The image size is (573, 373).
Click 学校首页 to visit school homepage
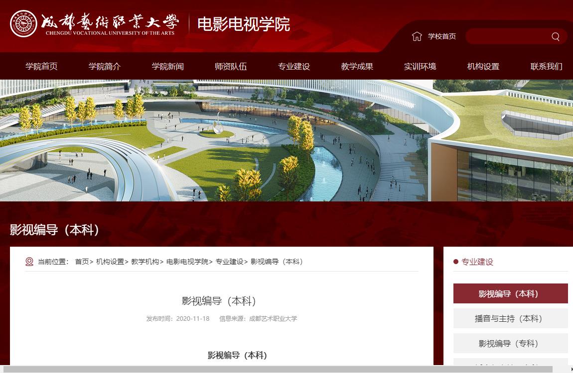[440, 36]
